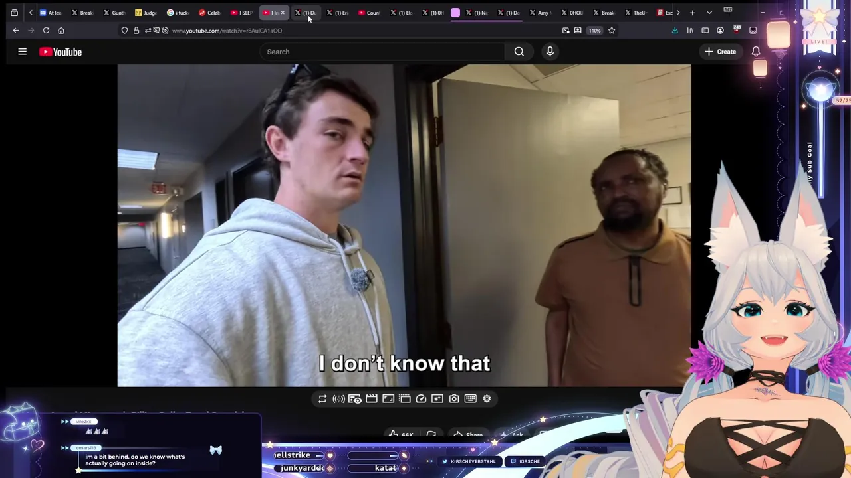Switch to the 'I SLEP' YouTube tab

tap(242, 13)
